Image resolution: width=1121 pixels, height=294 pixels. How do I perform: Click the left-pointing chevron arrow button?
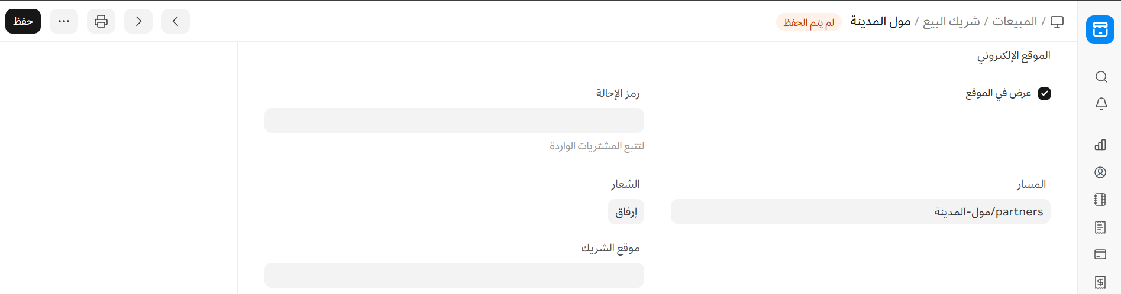coord(176,21)
